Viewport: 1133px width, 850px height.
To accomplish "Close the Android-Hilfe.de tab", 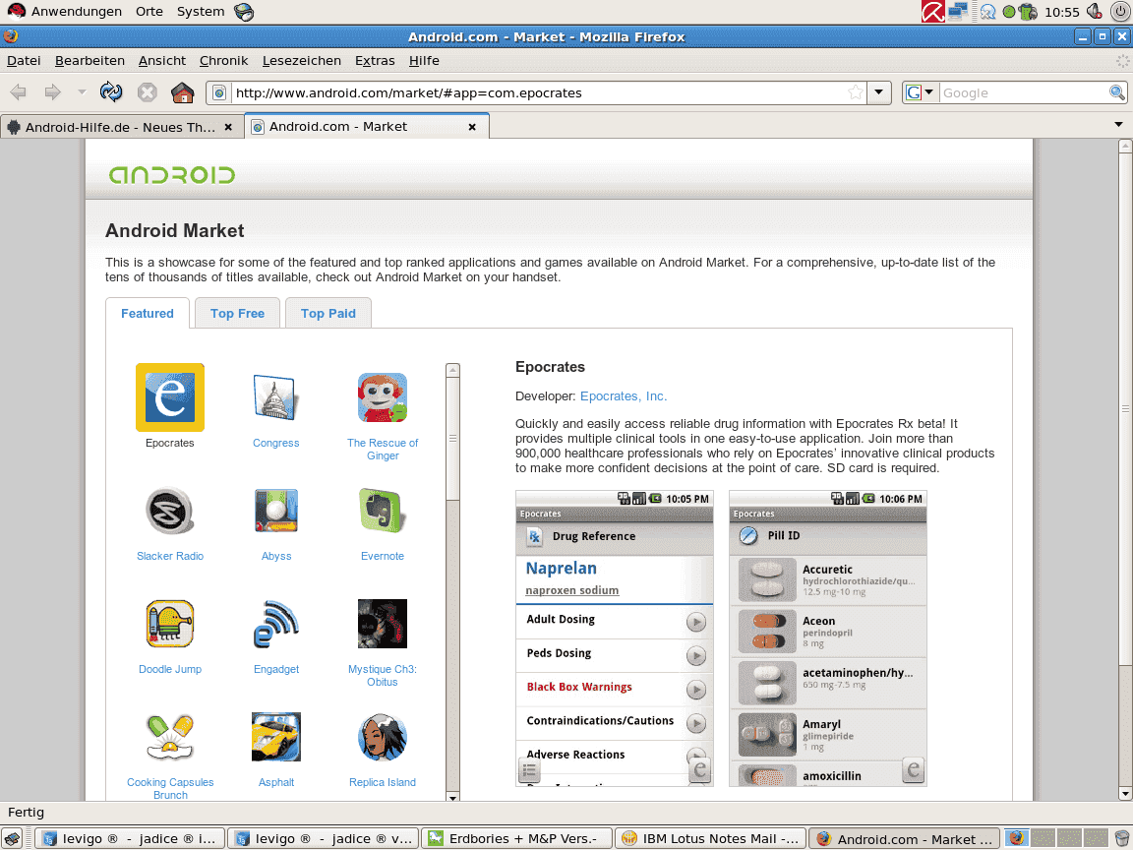I will 228,127.
